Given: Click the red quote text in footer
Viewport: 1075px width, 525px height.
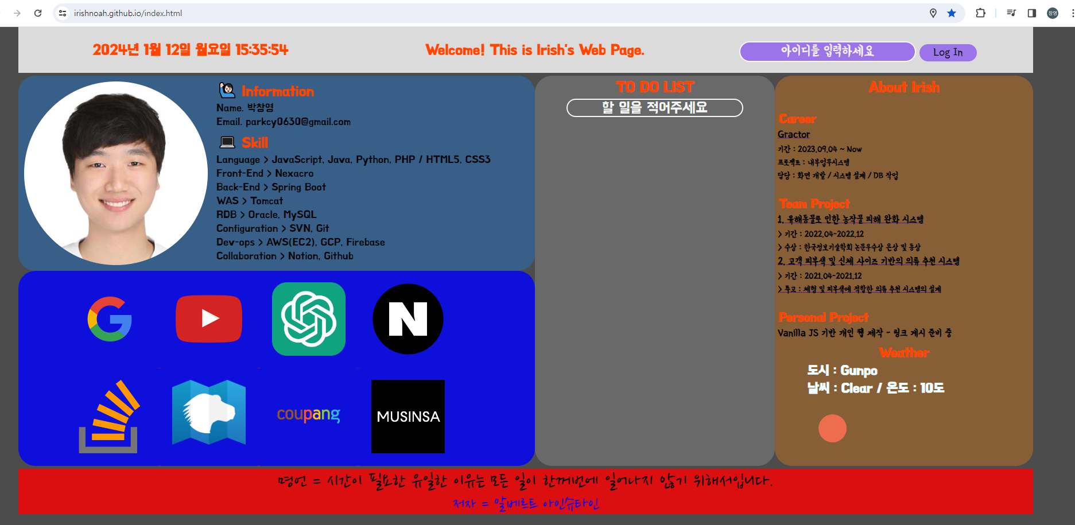Looking at the screenshot, I should (x=525, y=480).
